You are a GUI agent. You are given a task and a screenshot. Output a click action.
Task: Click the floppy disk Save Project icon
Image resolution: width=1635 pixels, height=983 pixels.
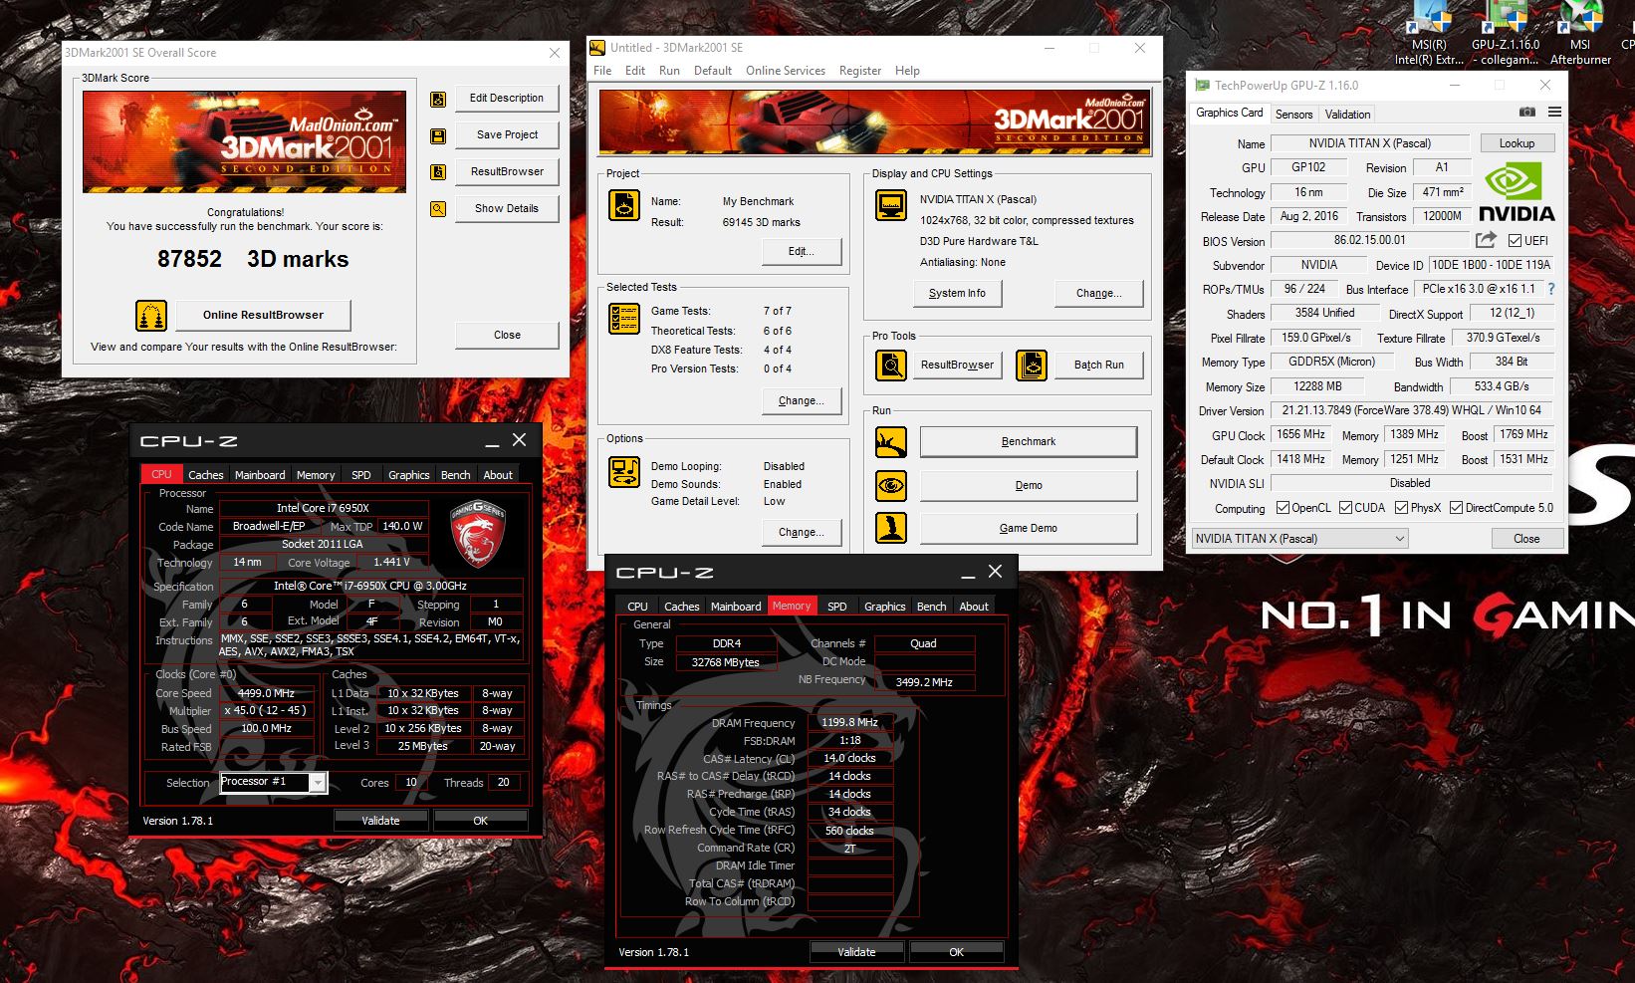tap(438, 135)
